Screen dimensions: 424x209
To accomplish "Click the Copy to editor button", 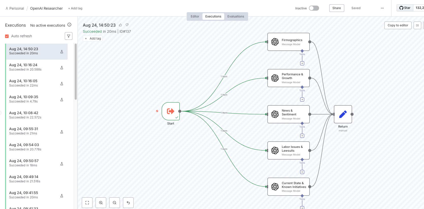I will [398, 25].
